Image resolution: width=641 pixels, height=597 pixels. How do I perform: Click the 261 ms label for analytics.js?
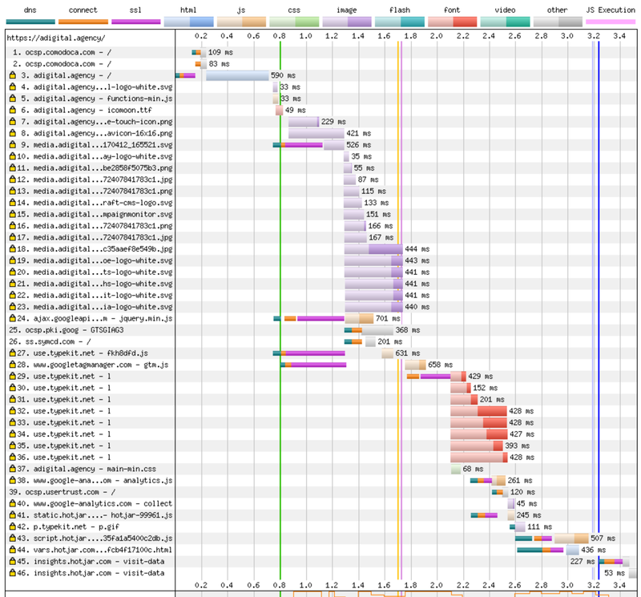point(520,480)
